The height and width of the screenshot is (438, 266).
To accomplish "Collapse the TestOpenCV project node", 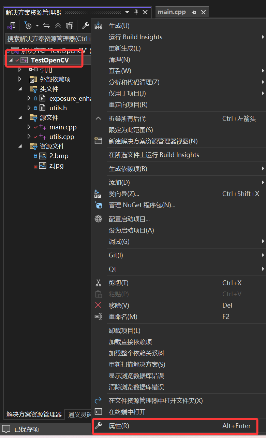I will click(x=10, y=60).
